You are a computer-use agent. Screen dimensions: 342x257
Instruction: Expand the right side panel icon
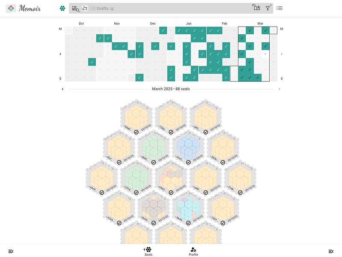pyautogui.click(x=331, y=251)
